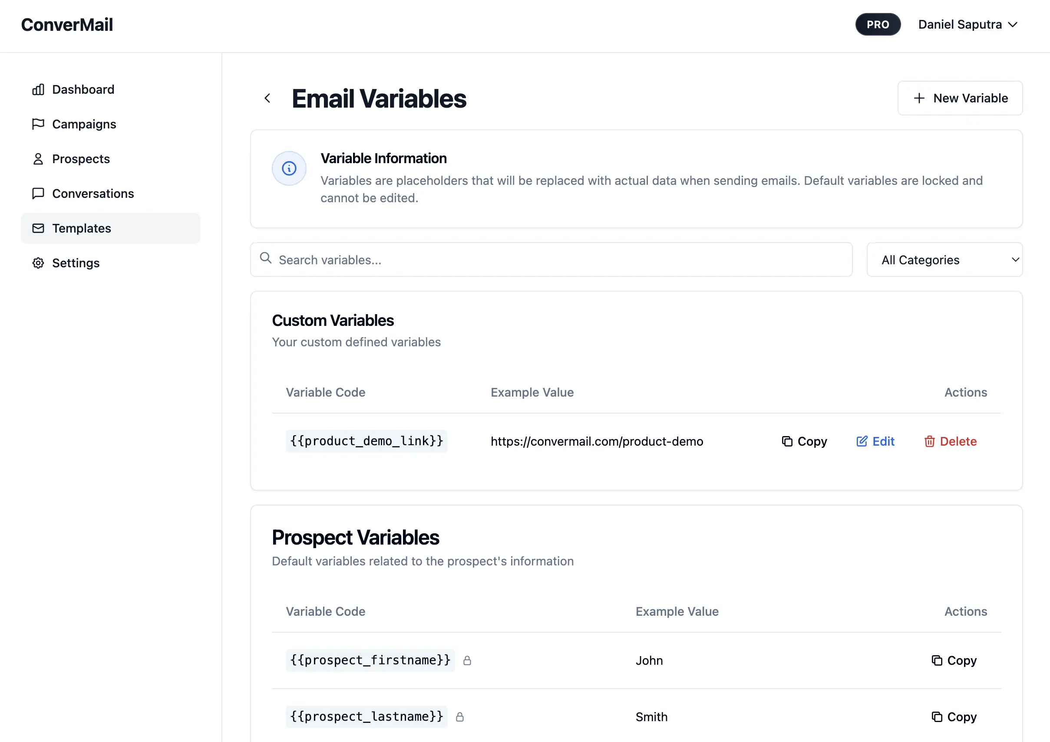Image resolution: width=1050 pixels, height=742 pixels.
Task: Copy the prospect_firstname variable
Action: click(x=954, y=661)
